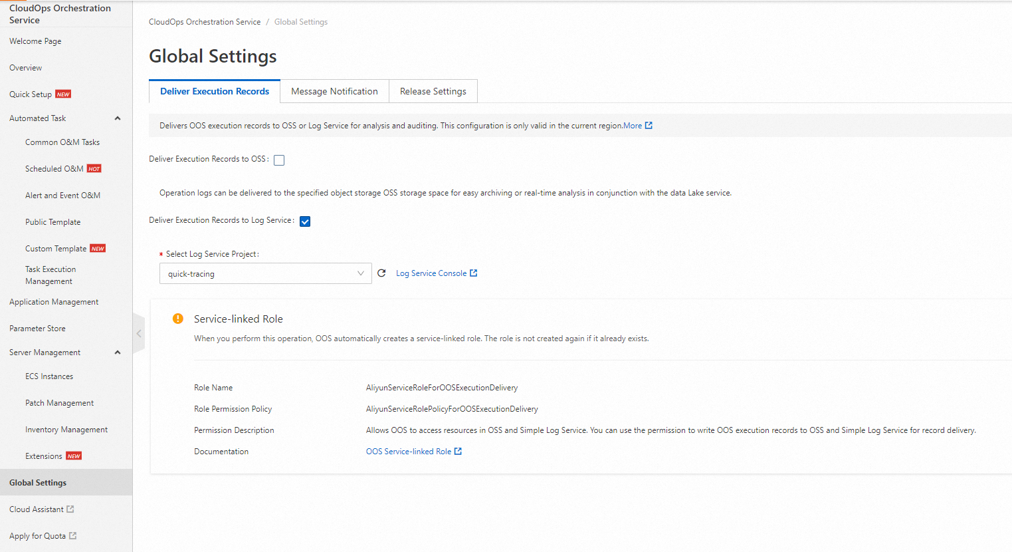Viewport: 1012px width, 552px height.
Task: Switch to the Message Notification tab
Action: pyautogui.click(x=334, y=92)
